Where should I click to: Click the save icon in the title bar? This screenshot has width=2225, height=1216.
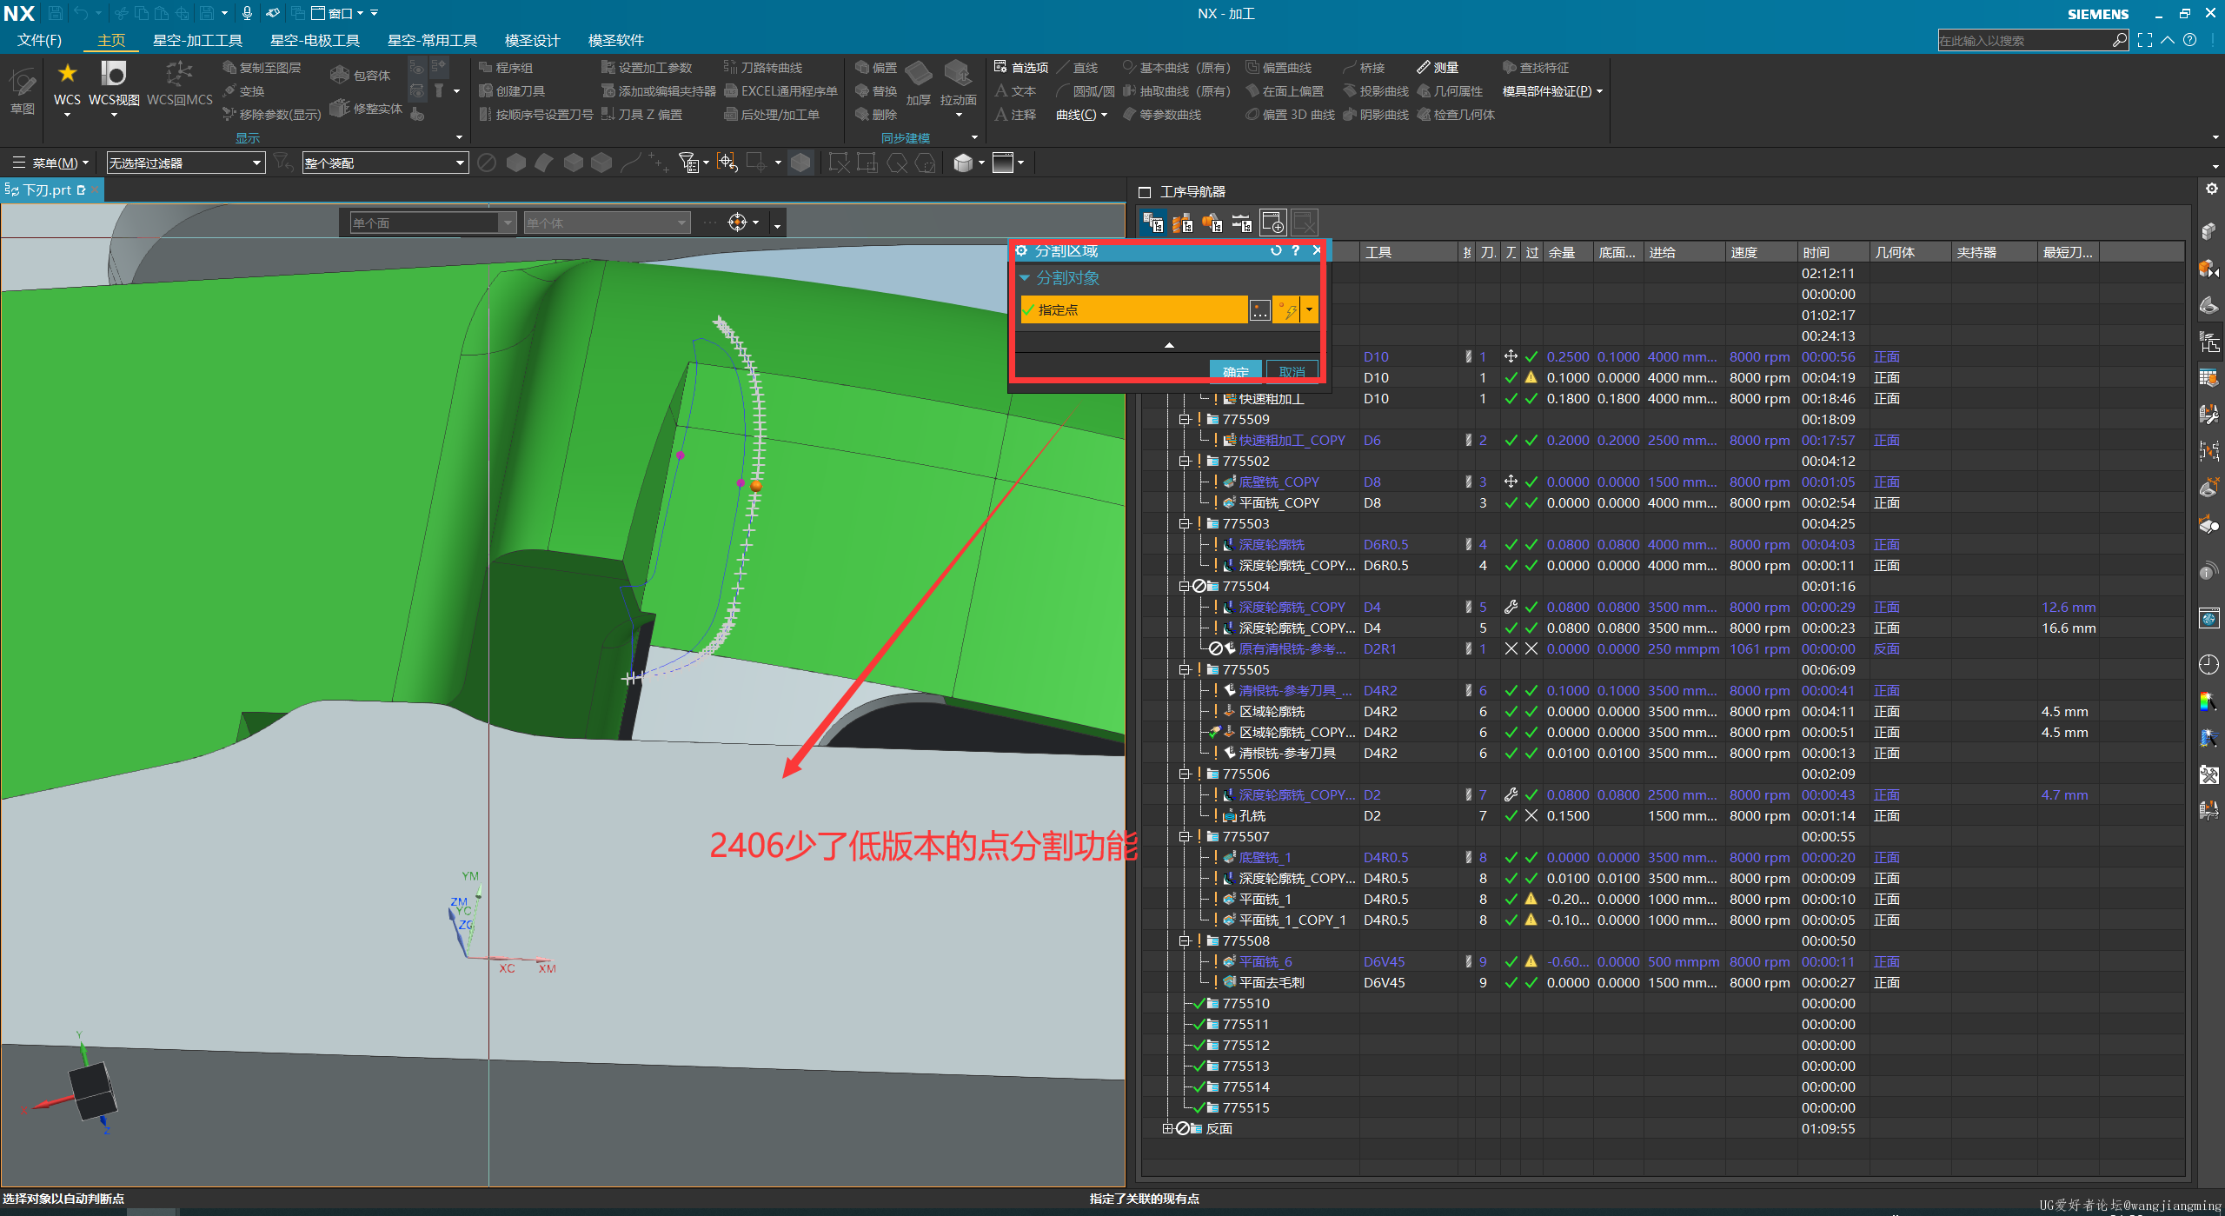pyautogui.click(x=55, y=13)
